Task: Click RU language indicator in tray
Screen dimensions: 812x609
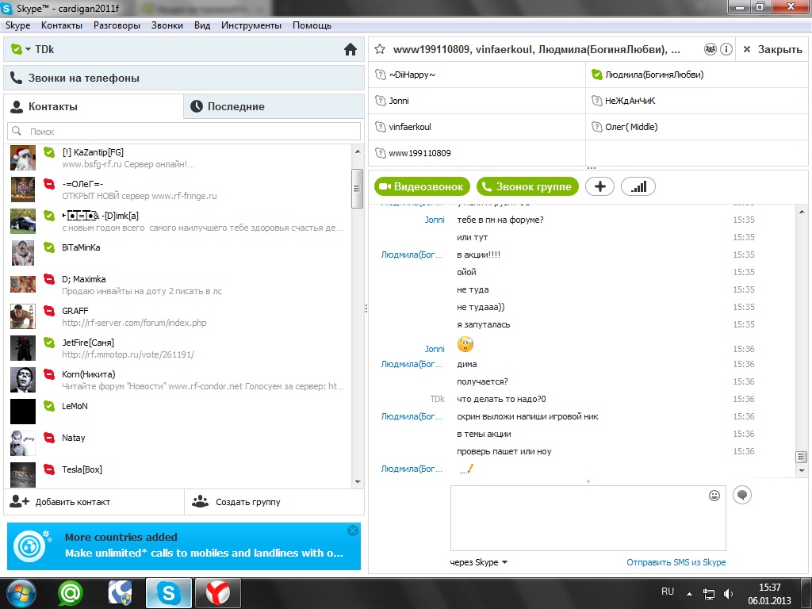Action: click(668, 592)
